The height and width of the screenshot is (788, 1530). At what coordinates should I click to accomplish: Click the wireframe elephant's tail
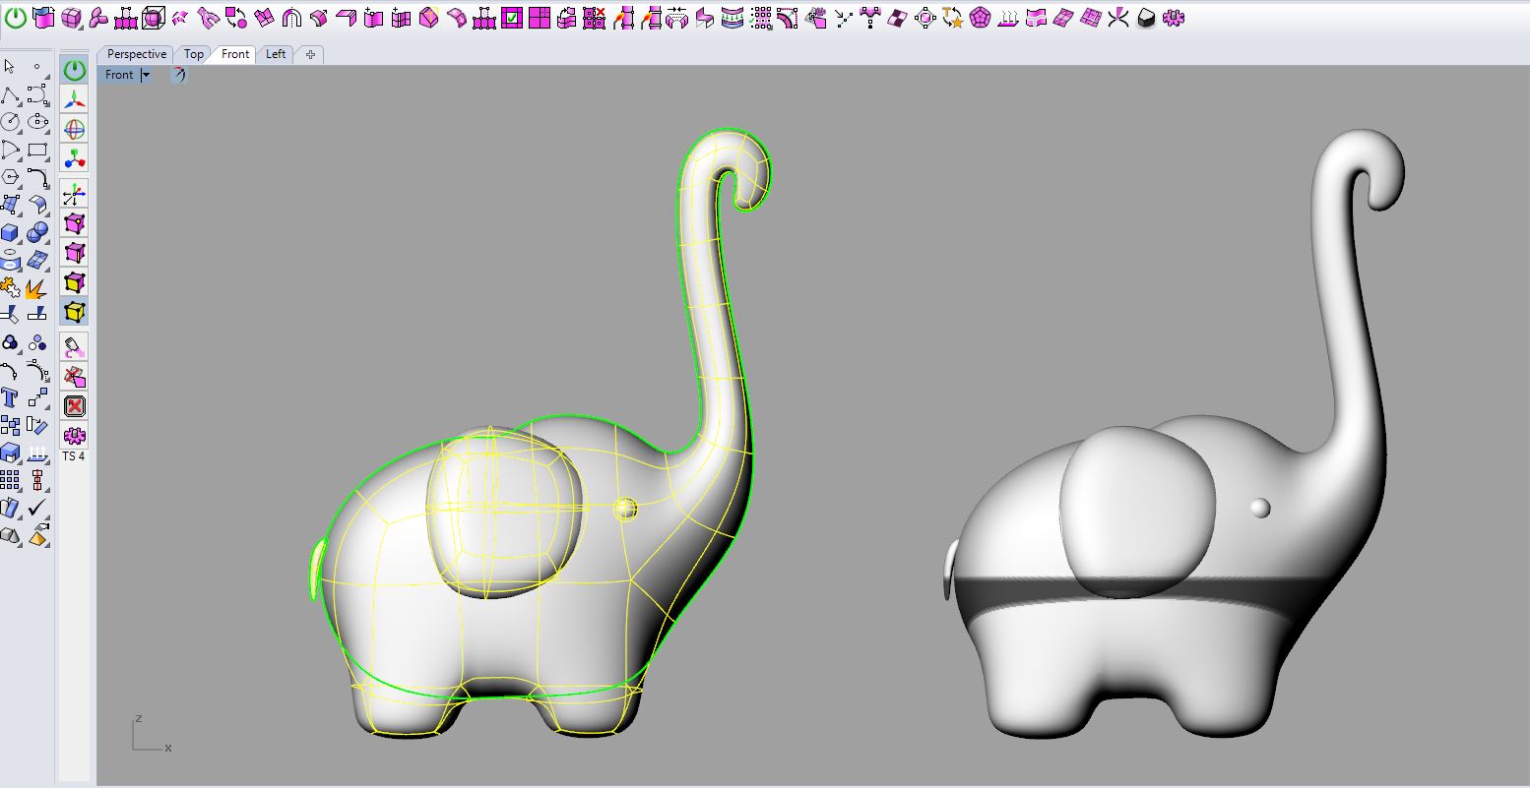click(x=314, y=570)
